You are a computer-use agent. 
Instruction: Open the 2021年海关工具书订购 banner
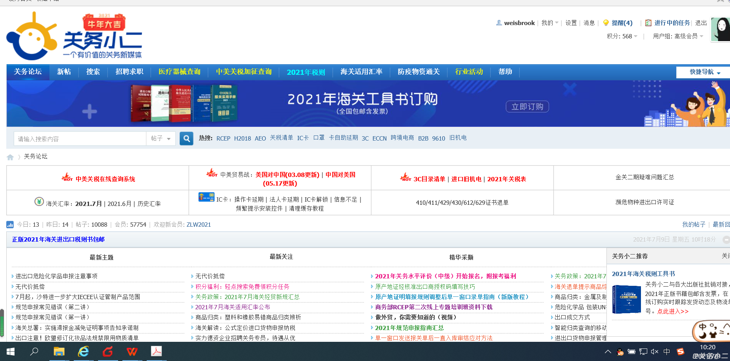[368, 103]
